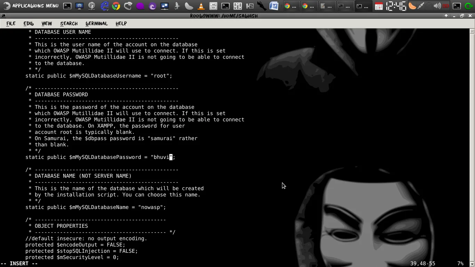Click the scrollbar up arrow

click(x=472, y=31)
